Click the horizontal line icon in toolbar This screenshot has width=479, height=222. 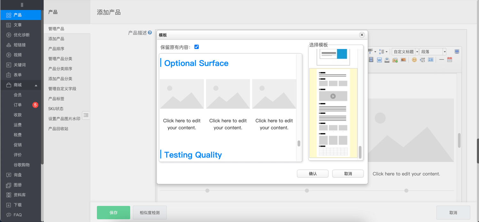[441, 60]
